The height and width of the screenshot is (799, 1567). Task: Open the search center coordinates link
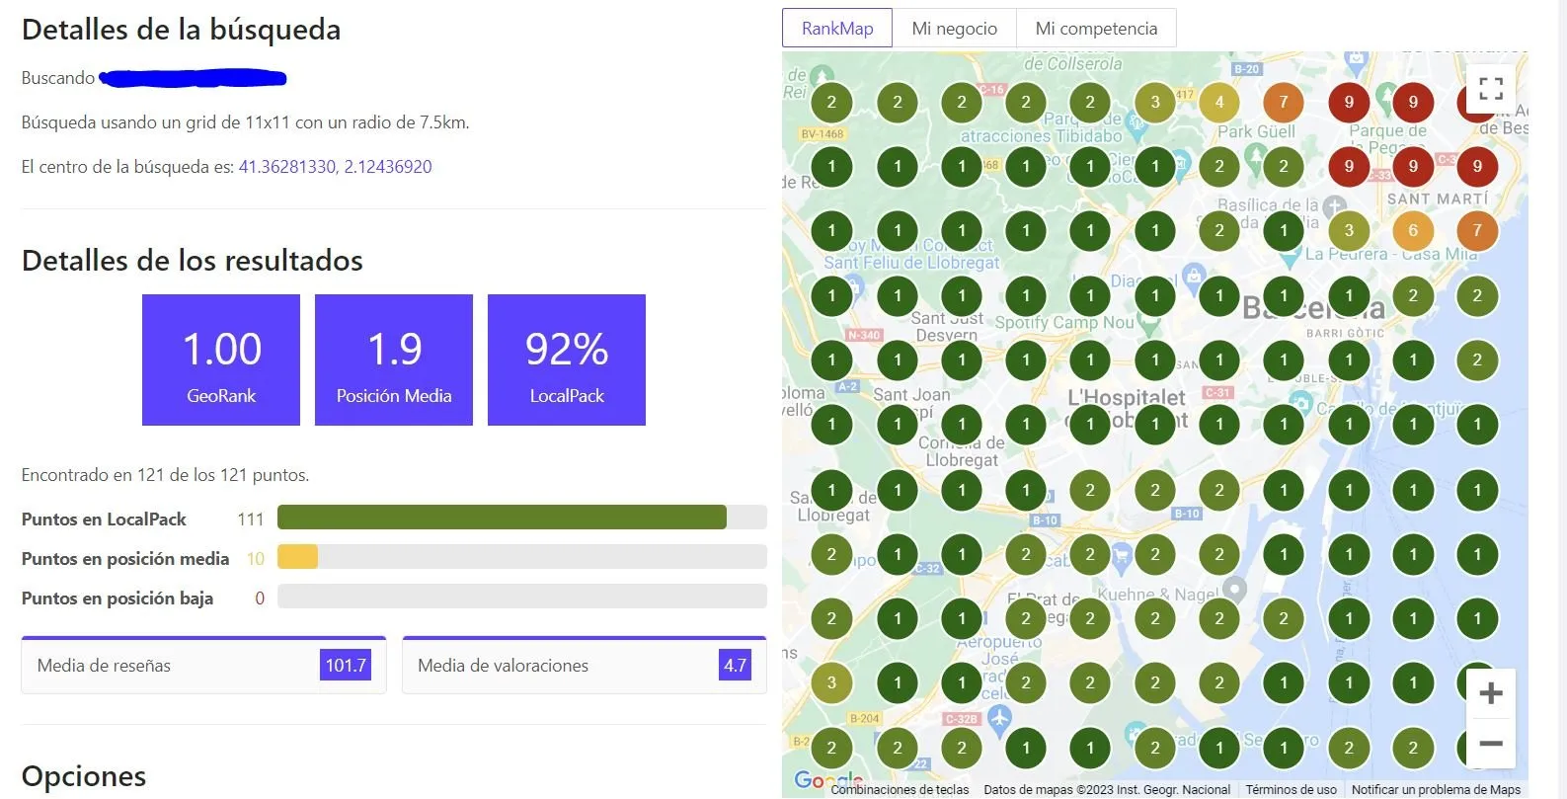pyautogui.click(x=335, y=166)
